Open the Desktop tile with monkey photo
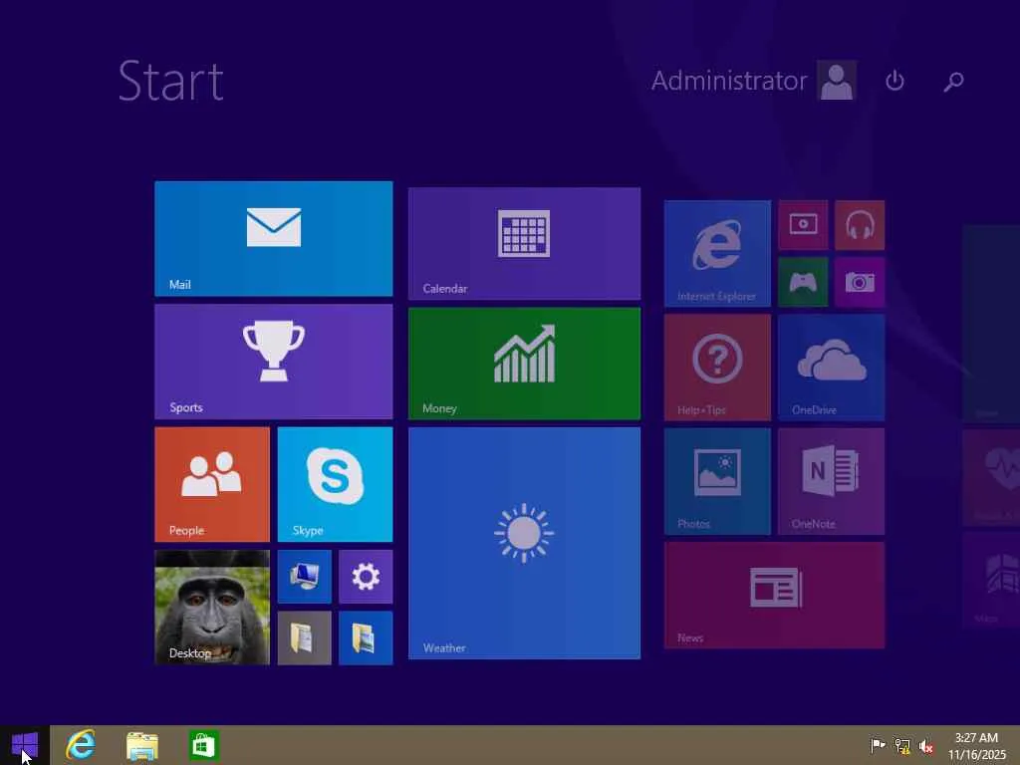Image resolution: width=1020 pixels, height=765 pixels. pos(212,608)
